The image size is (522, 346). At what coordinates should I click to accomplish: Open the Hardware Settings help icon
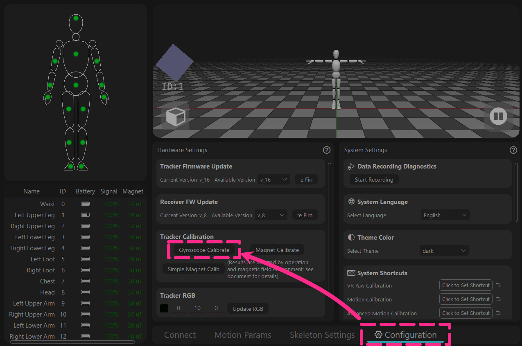pyautogui.click(x=327, y=150)
